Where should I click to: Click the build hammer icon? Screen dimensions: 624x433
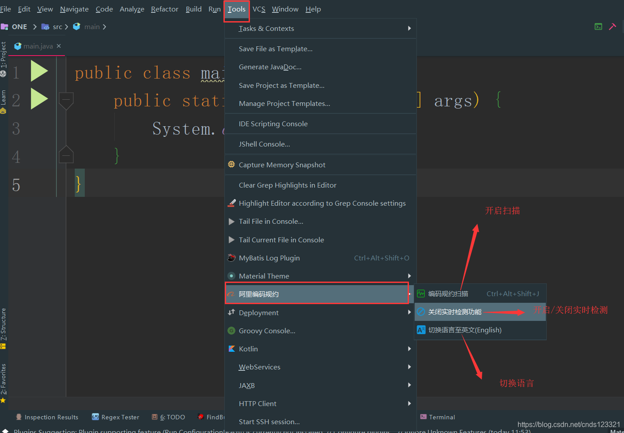613,26
